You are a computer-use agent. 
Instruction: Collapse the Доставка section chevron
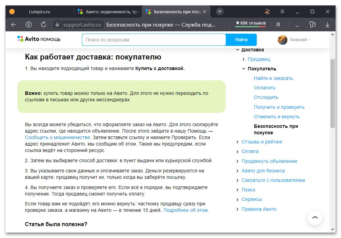pos(237,50)
